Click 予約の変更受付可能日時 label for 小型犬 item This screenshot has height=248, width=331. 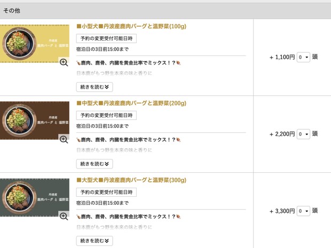(106, 38)
